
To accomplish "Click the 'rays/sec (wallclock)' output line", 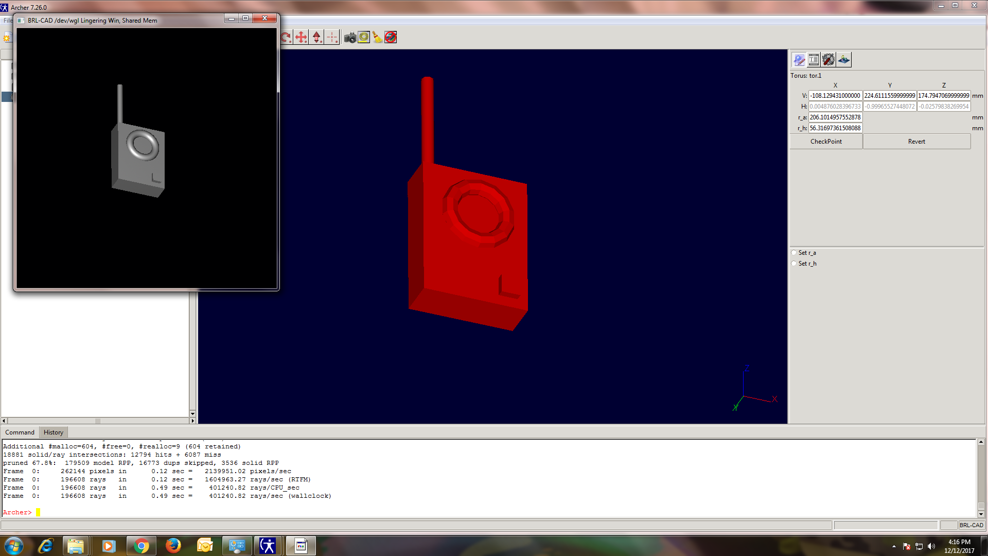I will [x=167, y=496].
